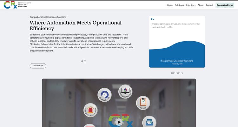Click 'Senior Director, Facilities Operations' text

click(177, 61)
